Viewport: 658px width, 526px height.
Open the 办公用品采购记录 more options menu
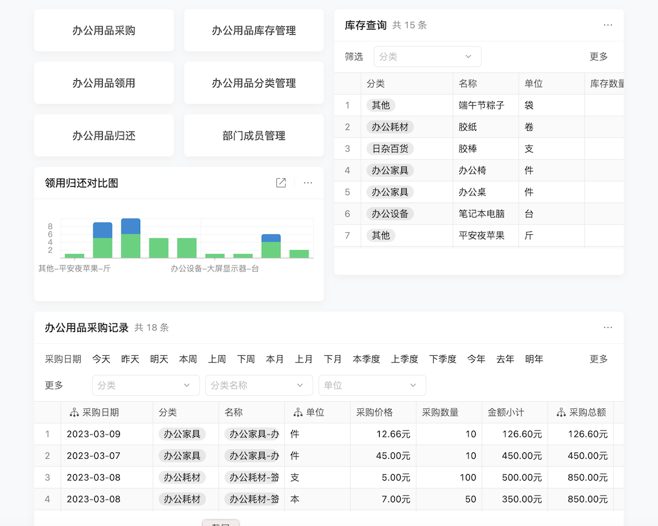[x=608, y=327]
